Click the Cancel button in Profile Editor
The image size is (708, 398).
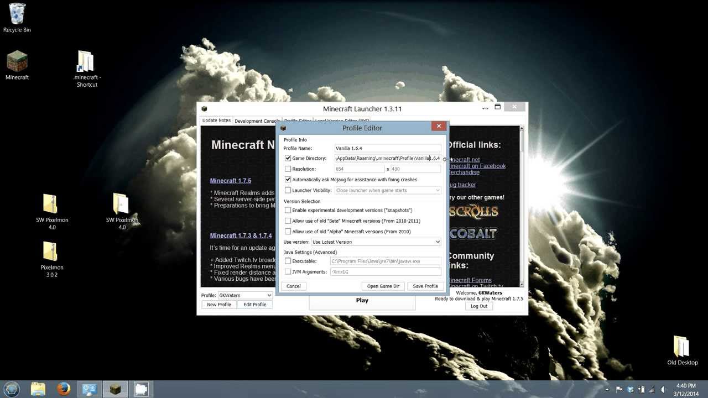coord(293,286)
